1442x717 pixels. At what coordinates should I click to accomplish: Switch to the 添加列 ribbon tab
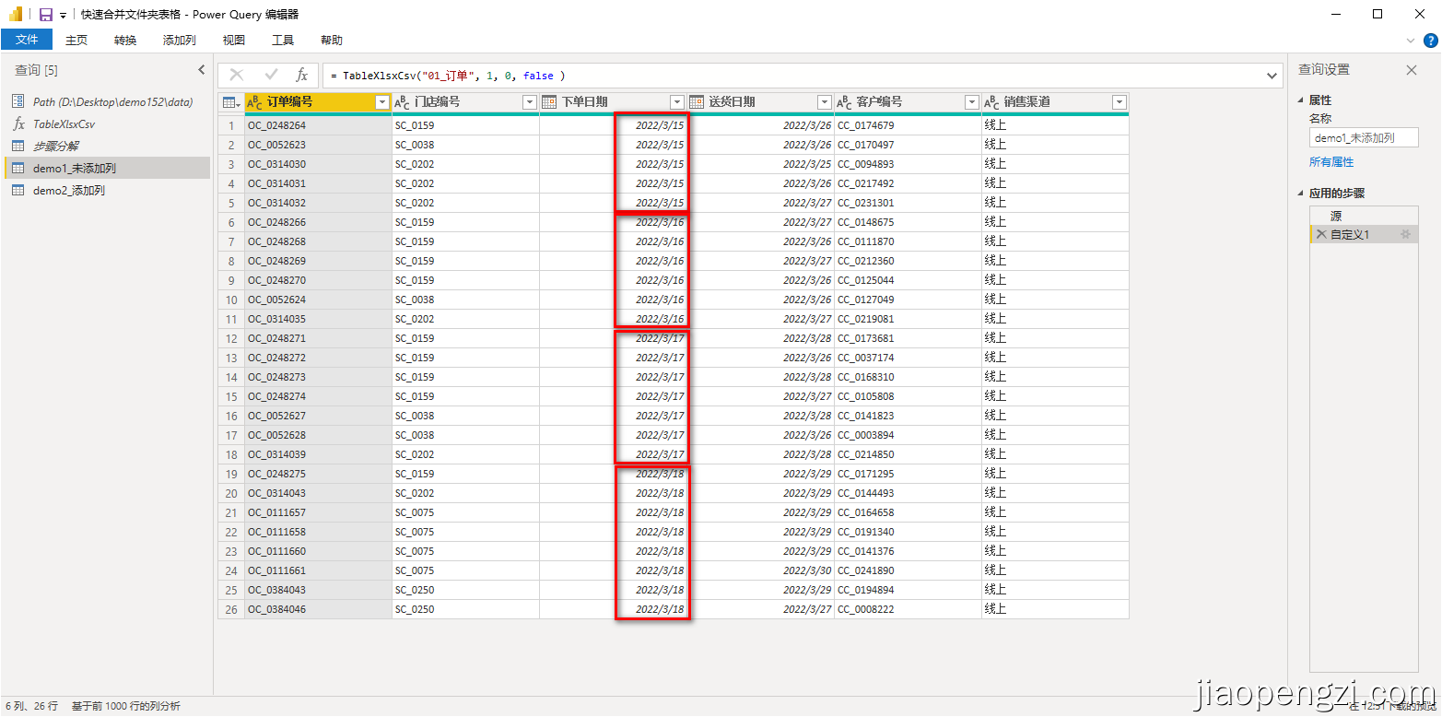coord(180,40)
